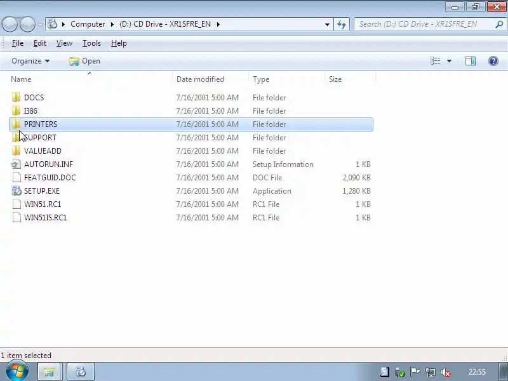Image resolution: width=508 pixels, height=381 pixels.
Task: Select the FEATGUID.DOC file icon
Action: [17, 178]
